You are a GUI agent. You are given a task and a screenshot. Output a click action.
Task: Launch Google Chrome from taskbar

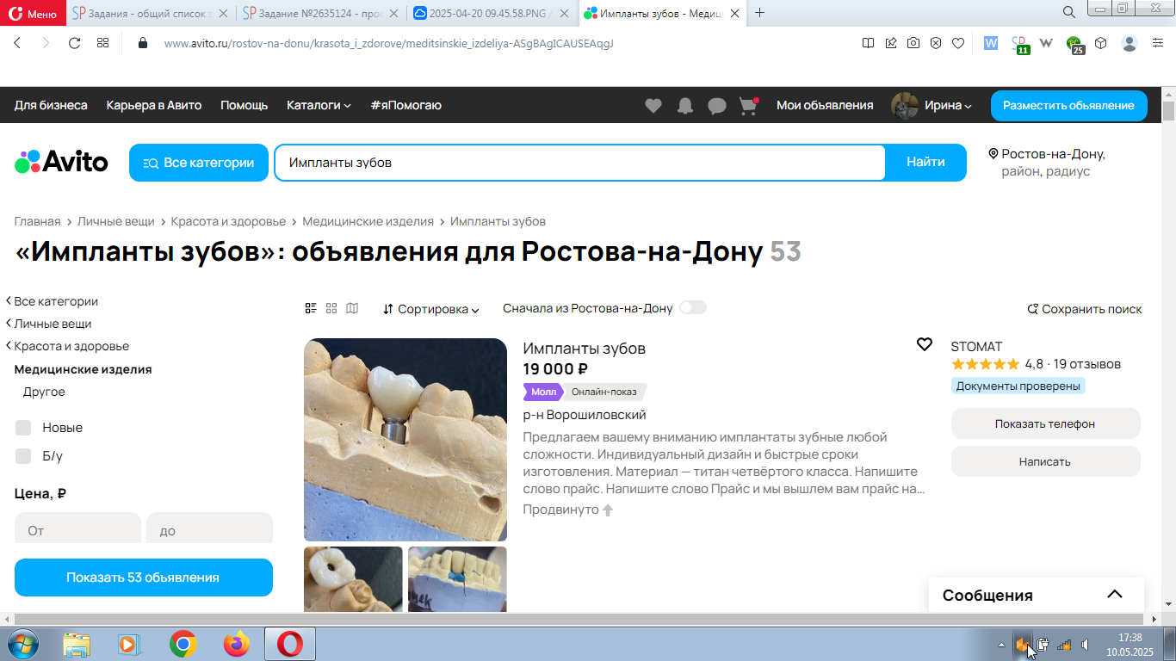183,644
